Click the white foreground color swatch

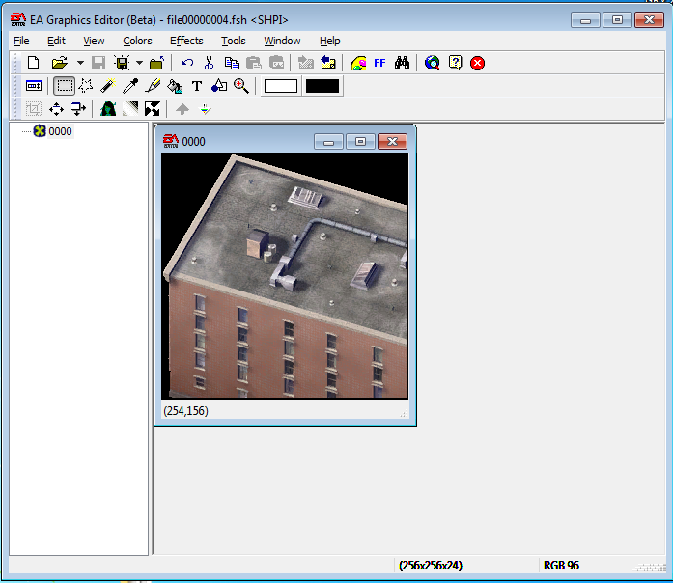(x=281, y=86)
